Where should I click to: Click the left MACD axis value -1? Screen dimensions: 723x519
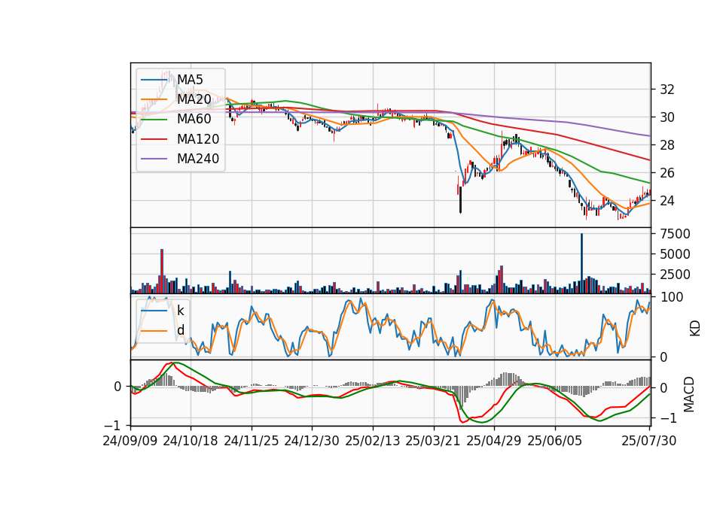[x=112, y=426]
